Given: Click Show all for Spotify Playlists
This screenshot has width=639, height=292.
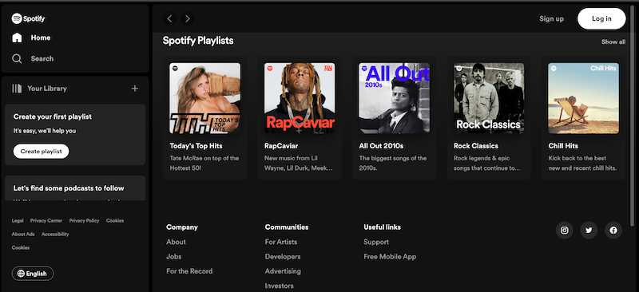Looking at the screenshot, I should [613, 42].
